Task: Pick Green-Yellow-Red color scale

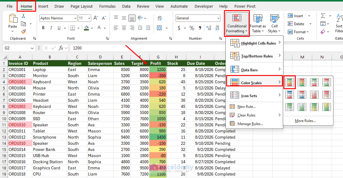Action: pyautogui.click(x=289, y=82)
